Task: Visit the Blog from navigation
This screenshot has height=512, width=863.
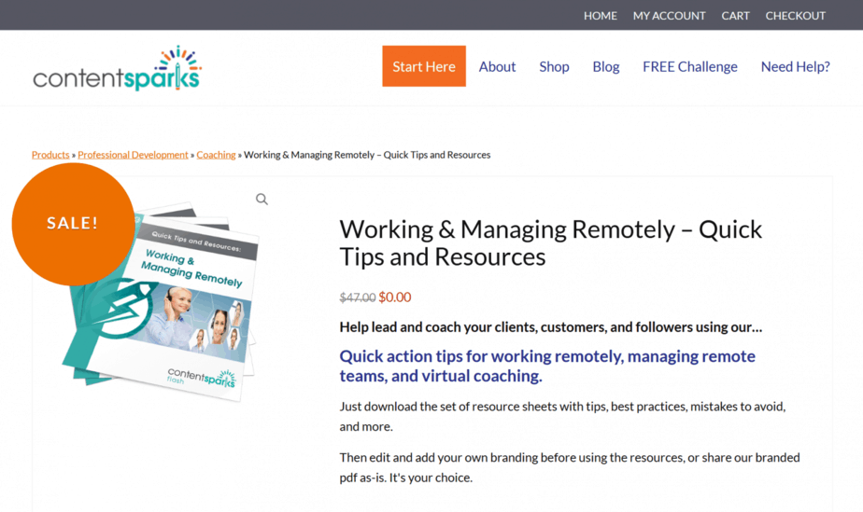Action: point(605,66)
